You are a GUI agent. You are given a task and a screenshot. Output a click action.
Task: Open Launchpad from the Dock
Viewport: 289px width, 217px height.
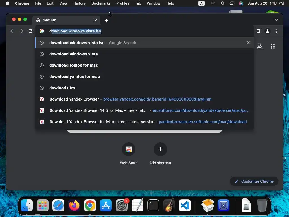43,205
